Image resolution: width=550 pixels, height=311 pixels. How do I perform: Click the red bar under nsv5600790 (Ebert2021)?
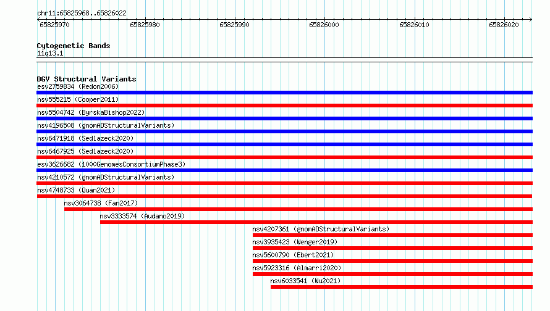tap(392, 261)
